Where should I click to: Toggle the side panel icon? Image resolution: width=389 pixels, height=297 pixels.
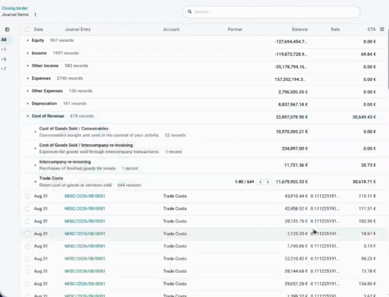7,30
